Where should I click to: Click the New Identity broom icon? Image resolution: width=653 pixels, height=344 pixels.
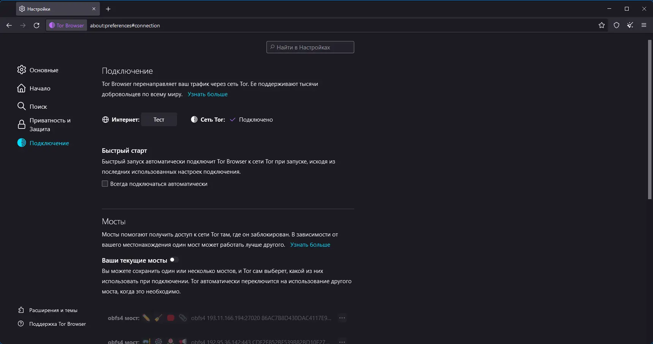pyautogui.click(x=630, y=25)
